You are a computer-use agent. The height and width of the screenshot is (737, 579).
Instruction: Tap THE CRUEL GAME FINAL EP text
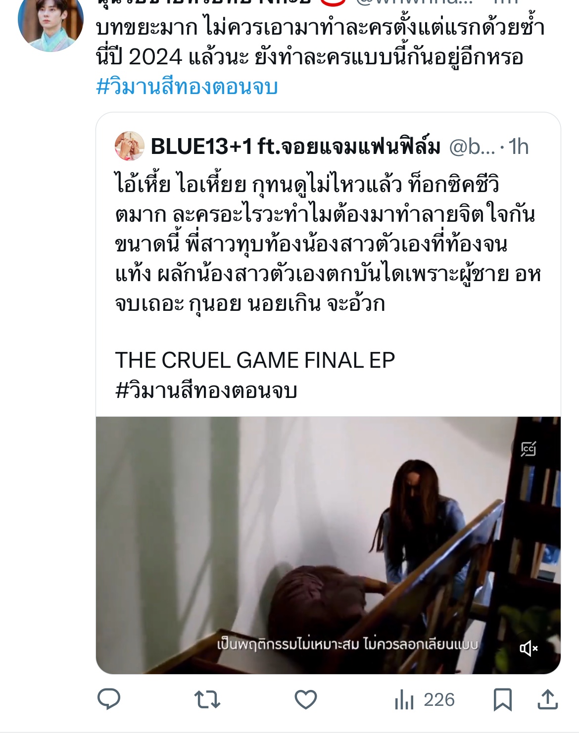[x=255, y=360]
